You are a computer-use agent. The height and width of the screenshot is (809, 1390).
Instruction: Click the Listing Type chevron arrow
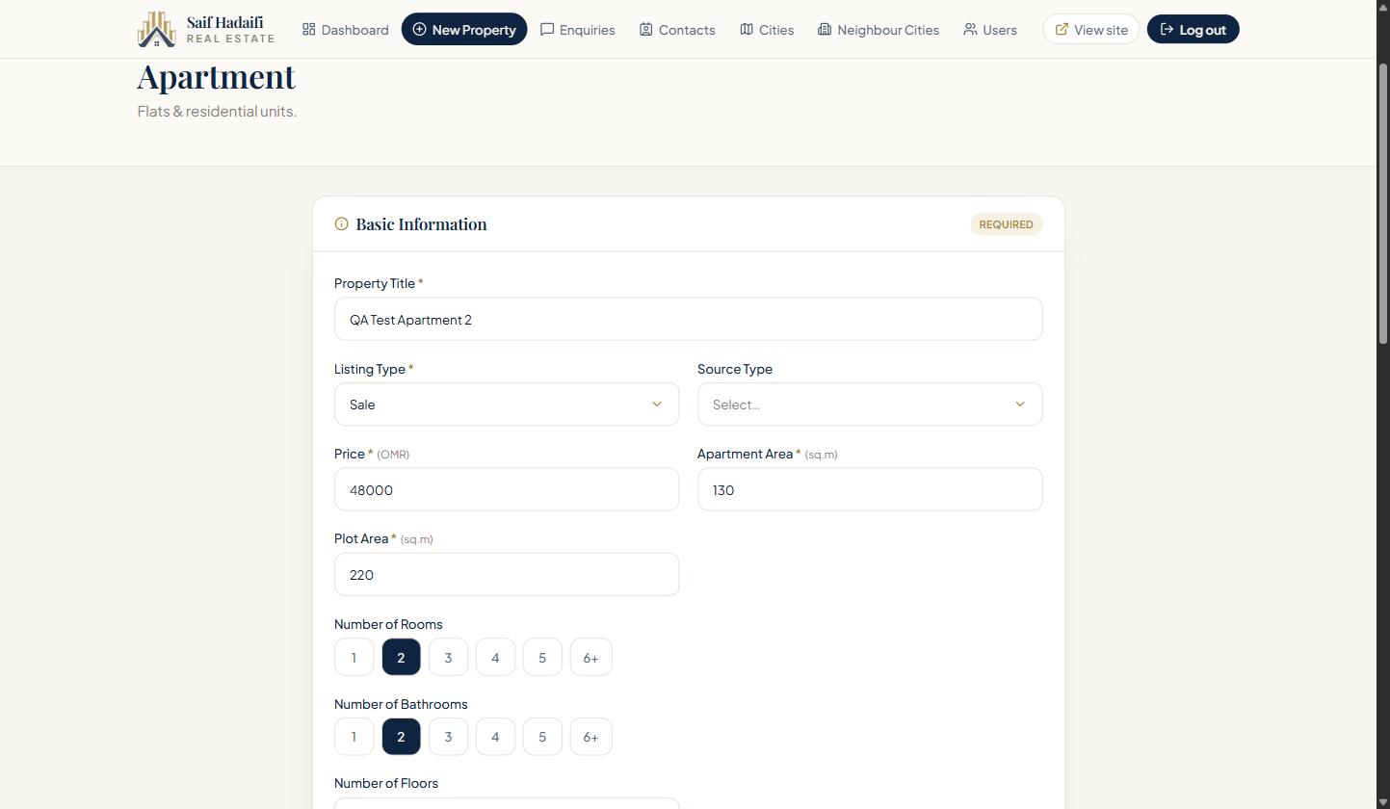657,404
